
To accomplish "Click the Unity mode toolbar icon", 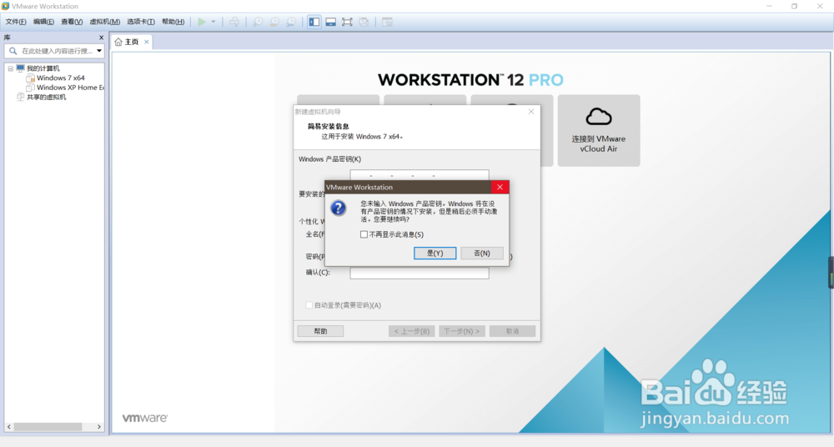I will (364, 22).
